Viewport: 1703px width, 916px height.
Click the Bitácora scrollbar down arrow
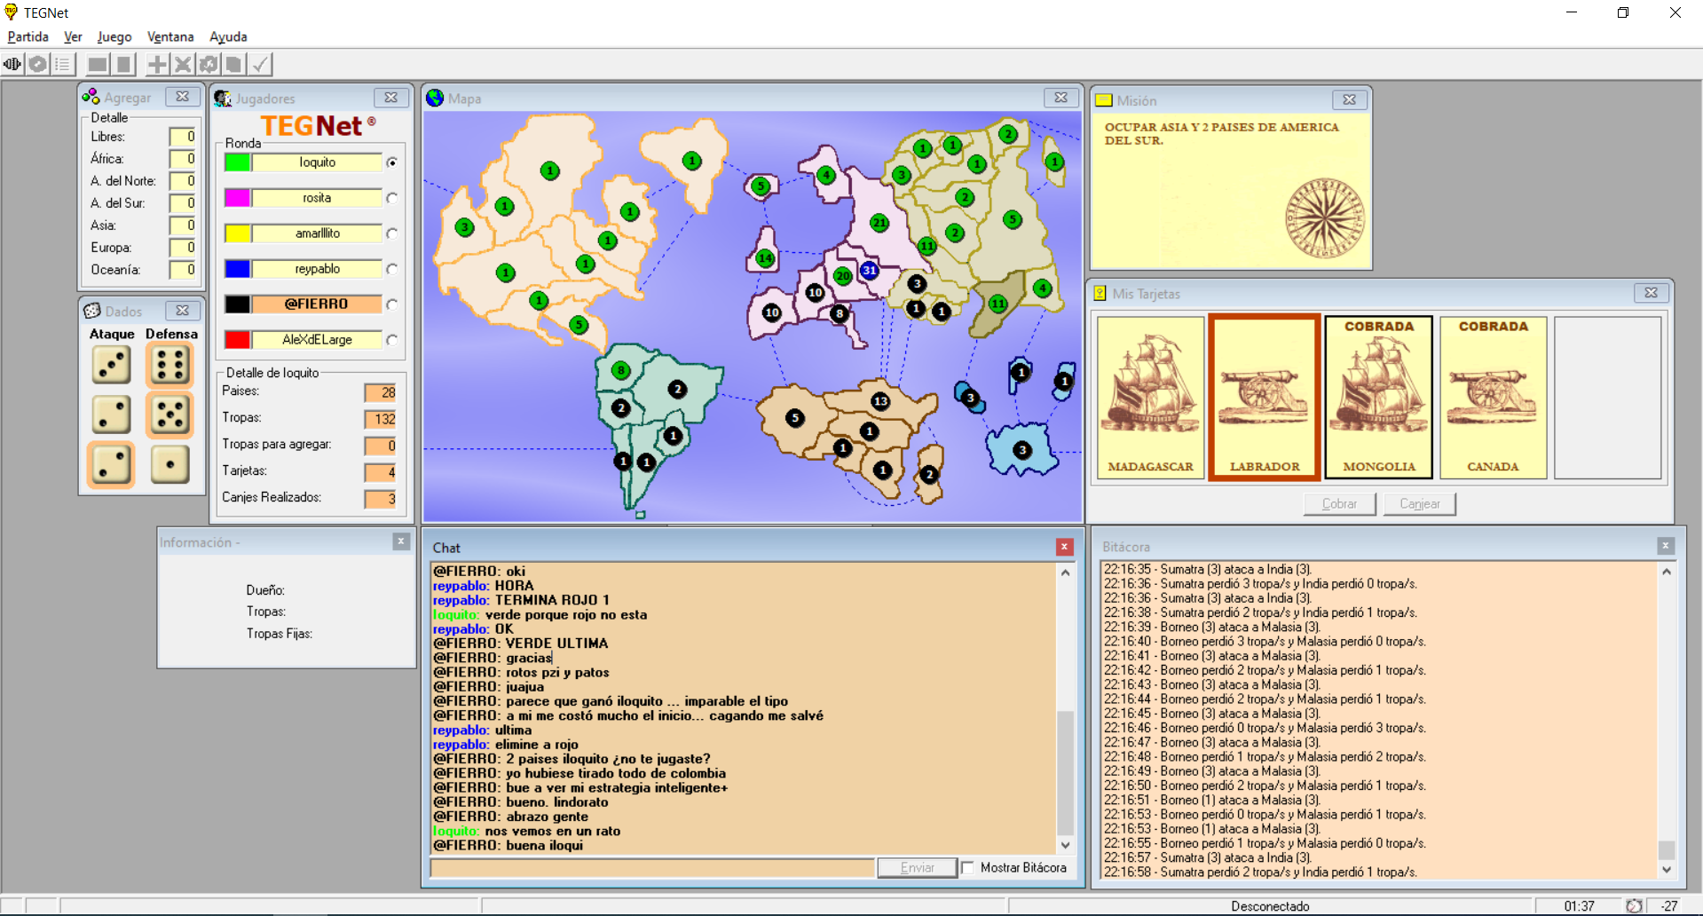pos(1667,870)
